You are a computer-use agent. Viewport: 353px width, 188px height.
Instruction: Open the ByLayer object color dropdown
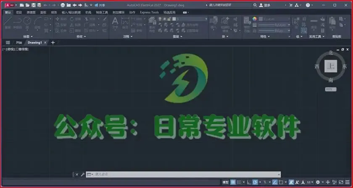(x=274, y=19)
